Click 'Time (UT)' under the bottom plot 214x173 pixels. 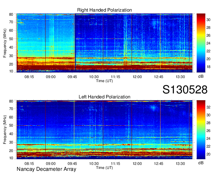pos(104,168)
